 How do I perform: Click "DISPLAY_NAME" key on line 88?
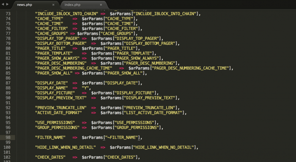tap(51, 88)
